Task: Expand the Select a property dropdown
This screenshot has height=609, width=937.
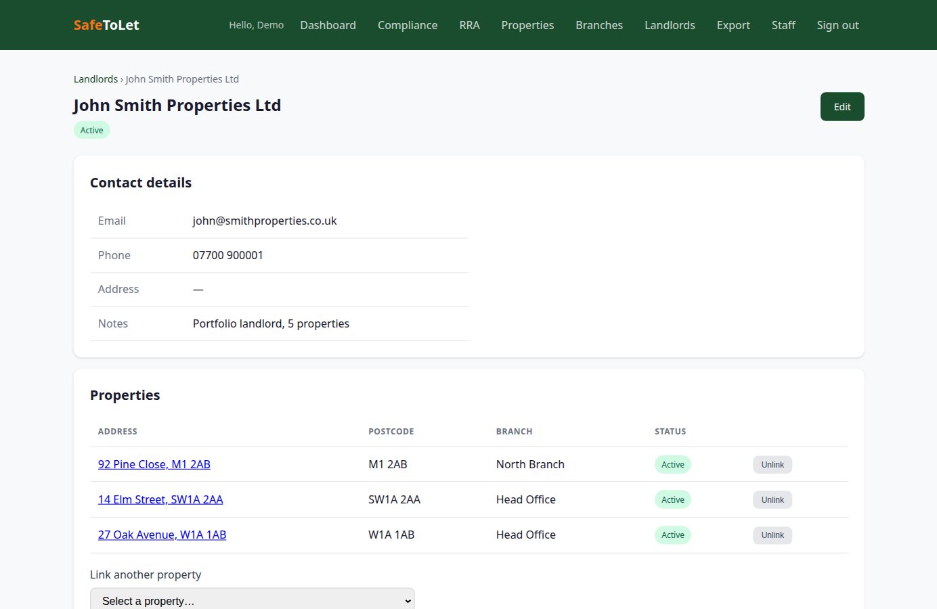Action: (252, 600)
